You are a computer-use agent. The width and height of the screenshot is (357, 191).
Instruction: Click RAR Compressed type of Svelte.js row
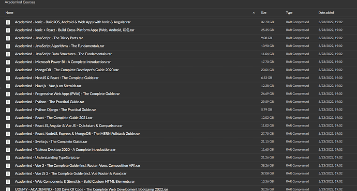[297, 141]
